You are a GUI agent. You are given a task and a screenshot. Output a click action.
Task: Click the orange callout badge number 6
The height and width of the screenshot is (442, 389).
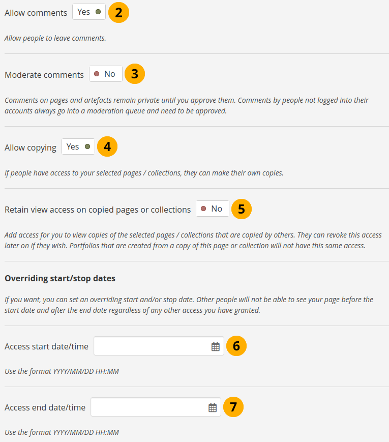click(236, 346)
